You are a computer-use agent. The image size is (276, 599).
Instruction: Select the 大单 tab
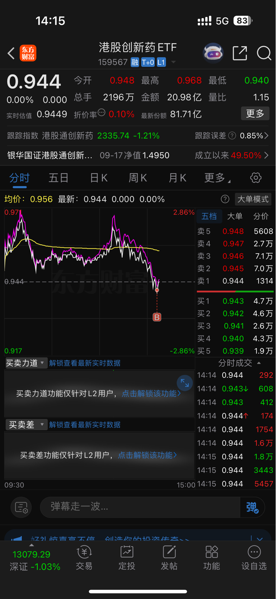point(235,216)
